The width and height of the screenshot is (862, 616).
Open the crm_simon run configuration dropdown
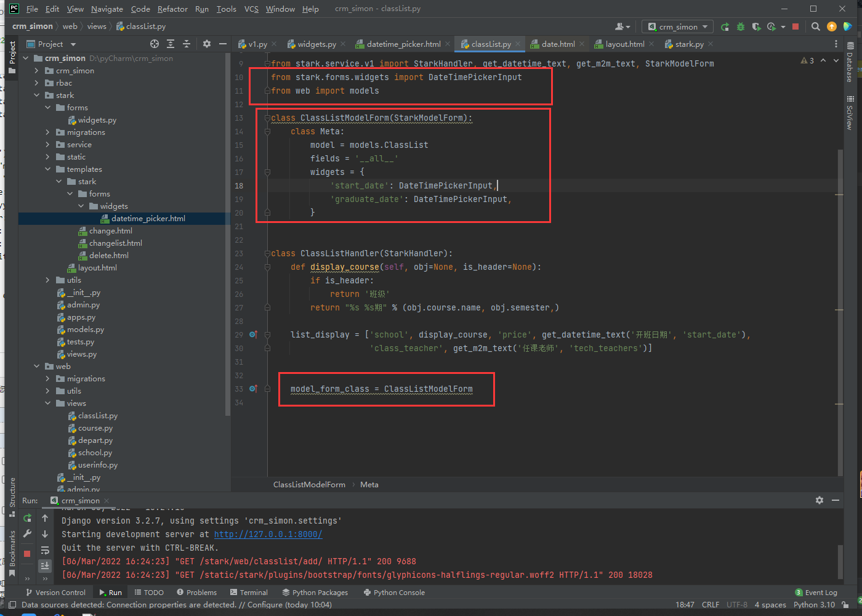(677, 26)
